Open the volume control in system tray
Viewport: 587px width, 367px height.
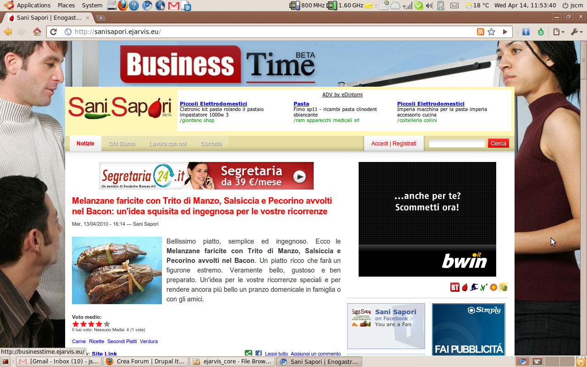coord(429,6)
